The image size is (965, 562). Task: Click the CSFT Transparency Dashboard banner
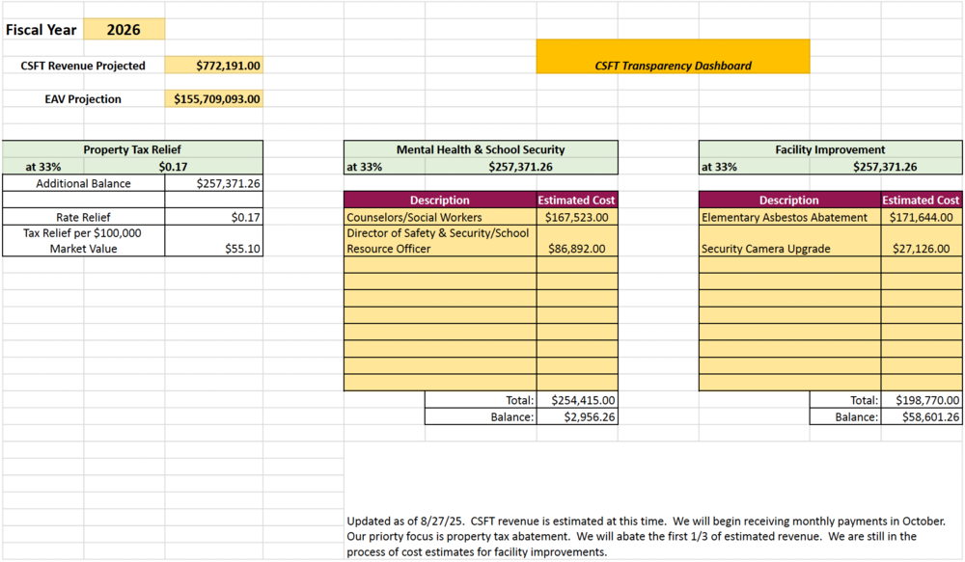tap(673, 57)
